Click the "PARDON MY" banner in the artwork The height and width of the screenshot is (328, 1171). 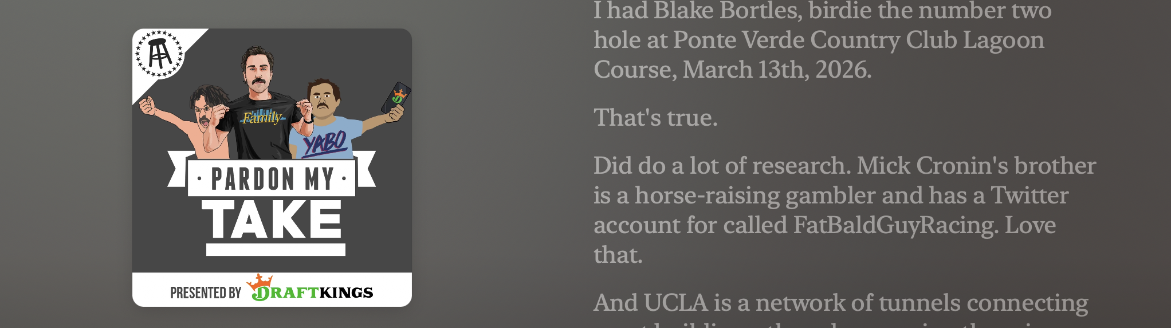click(272, 179)
